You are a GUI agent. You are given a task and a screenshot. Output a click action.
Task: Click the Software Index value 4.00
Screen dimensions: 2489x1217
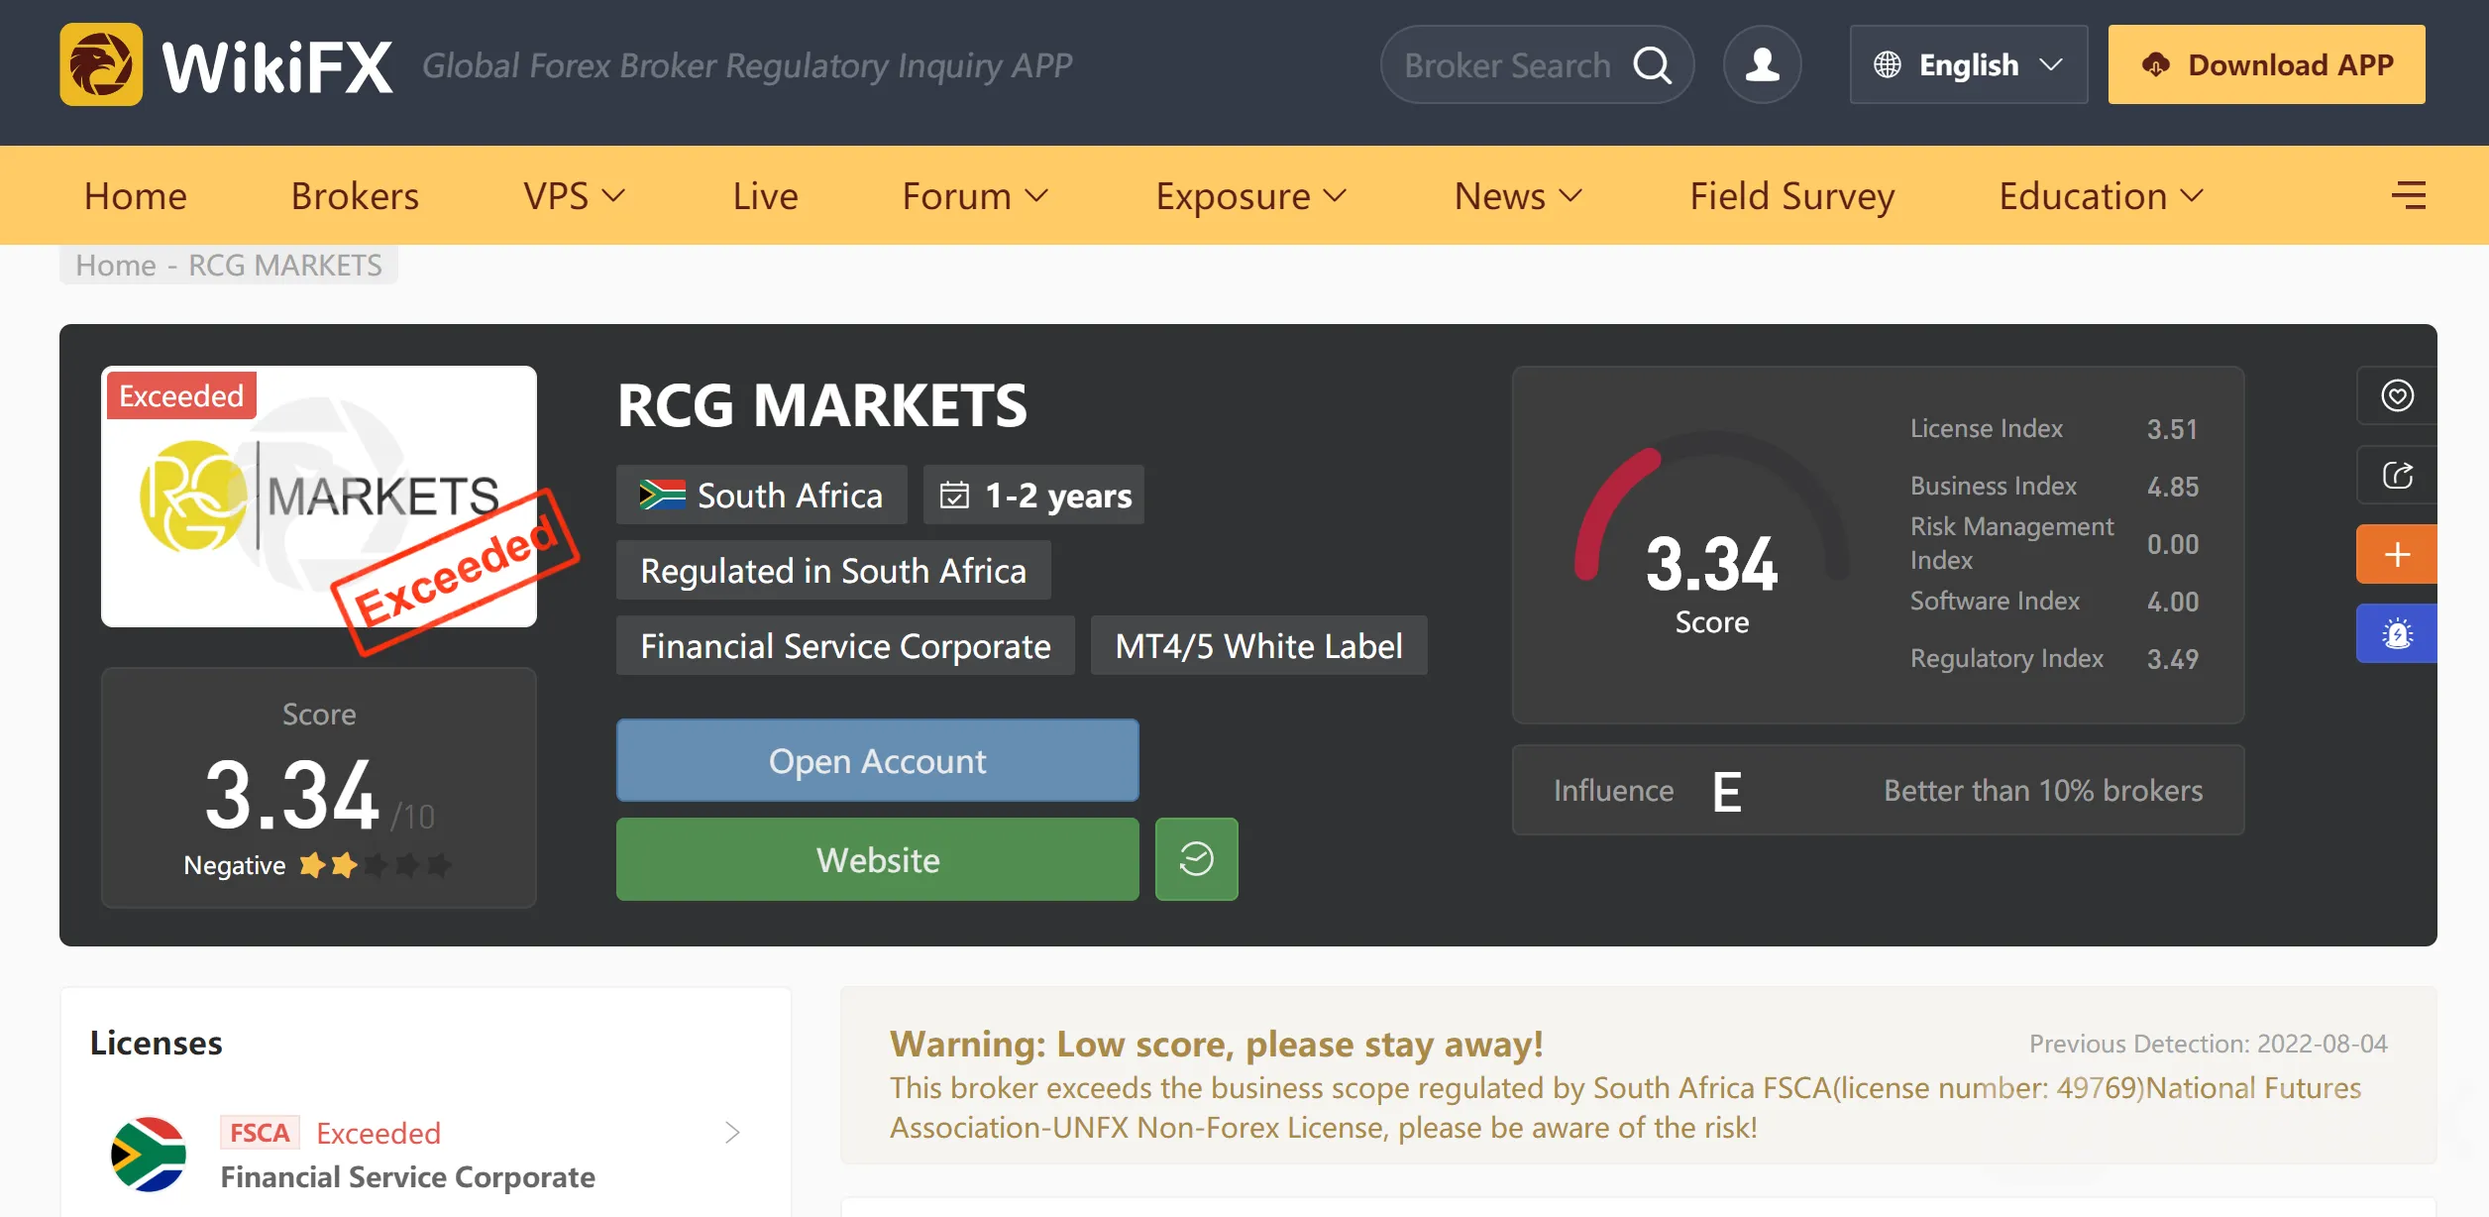point(2172,602)
